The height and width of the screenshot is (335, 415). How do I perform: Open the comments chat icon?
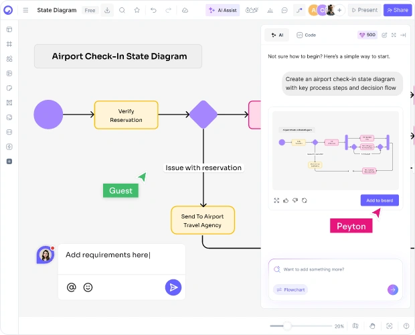point(284,10)
